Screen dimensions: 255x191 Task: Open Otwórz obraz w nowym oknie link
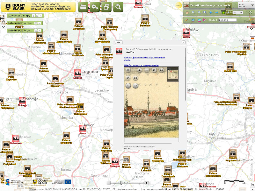point(141,65)
